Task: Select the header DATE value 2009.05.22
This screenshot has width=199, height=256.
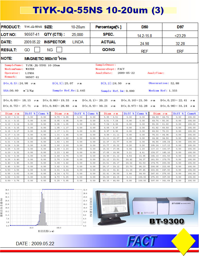Action: click(x=32, y=42)
